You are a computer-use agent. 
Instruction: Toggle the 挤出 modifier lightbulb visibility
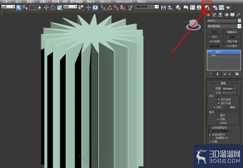[210, 52]
